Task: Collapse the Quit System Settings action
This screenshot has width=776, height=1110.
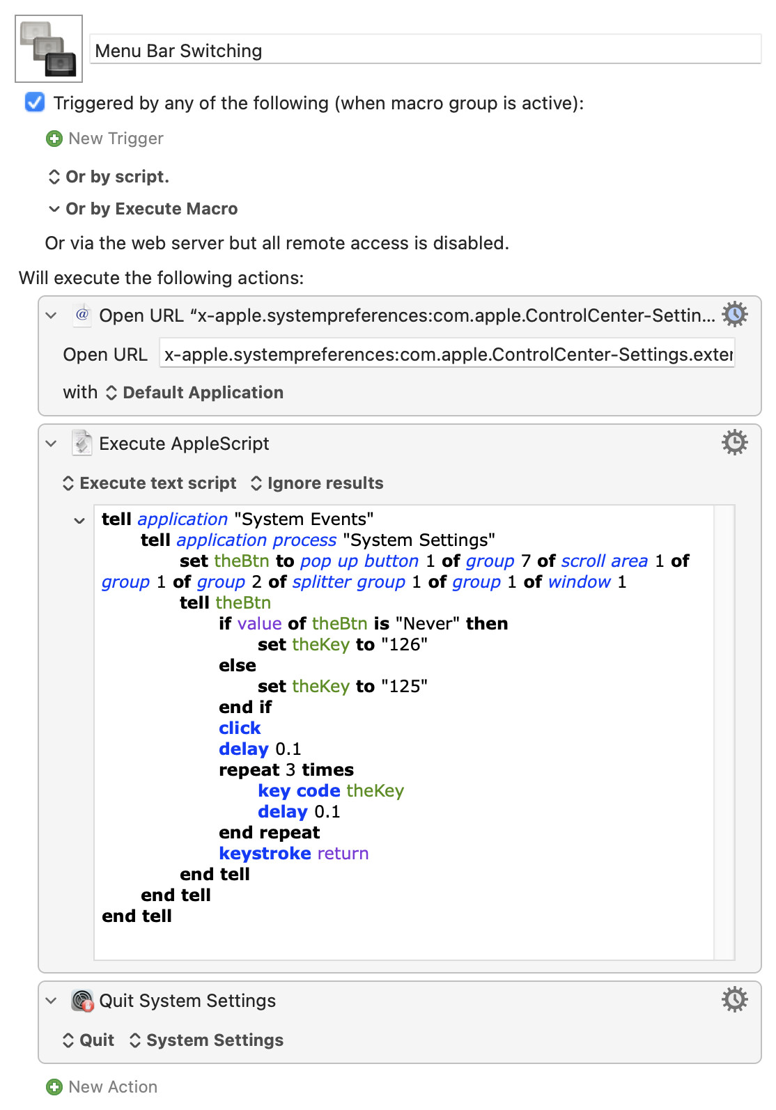Action: pos(51,1001)
